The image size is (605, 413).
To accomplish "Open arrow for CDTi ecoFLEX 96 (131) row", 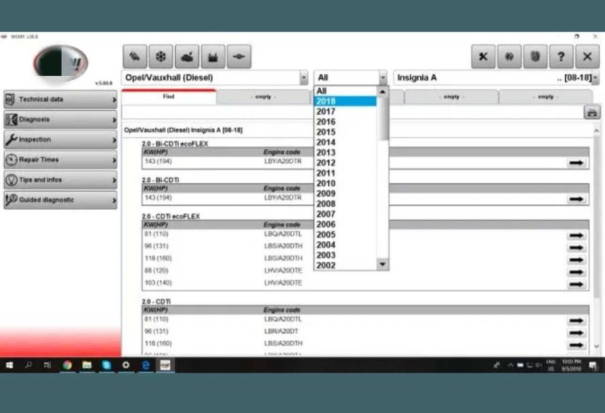I will [576, 247].
